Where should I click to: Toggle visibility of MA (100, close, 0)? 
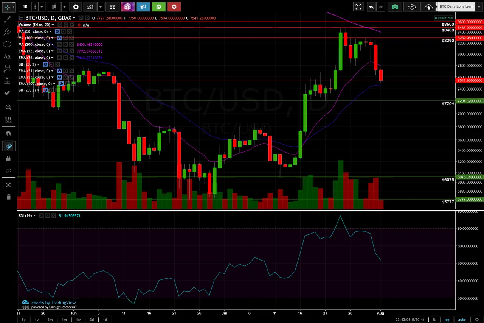[x=59, y=38]
